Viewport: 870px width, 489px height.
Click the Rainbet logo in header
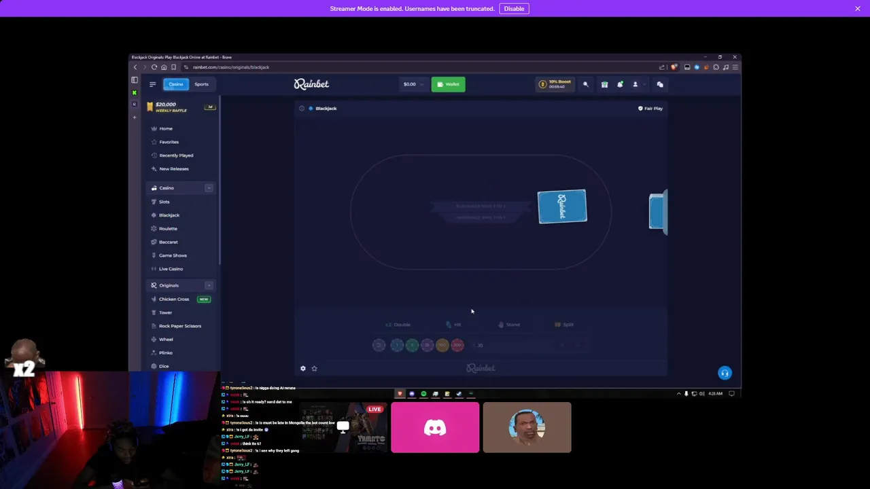pos(311,84)
